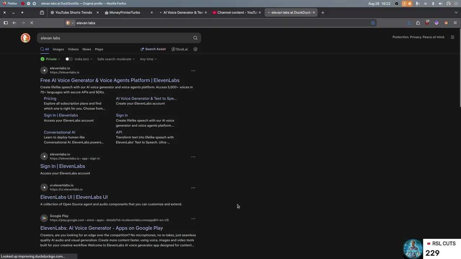Select the Videos search tab
The image size is (461, 259).
[x=73, y=49]
